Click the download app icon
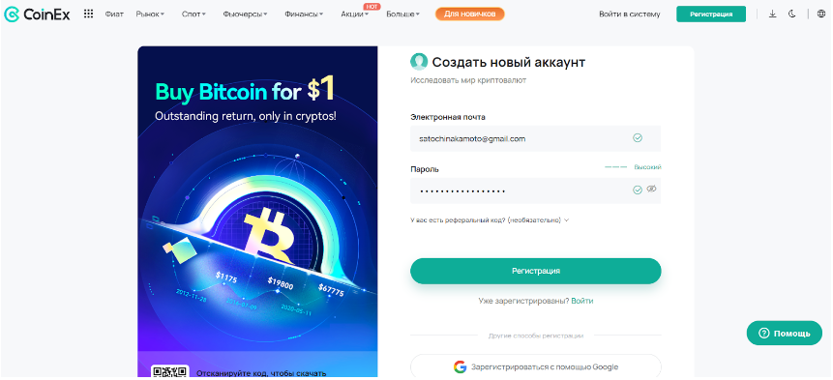 (x=772, y=14)
